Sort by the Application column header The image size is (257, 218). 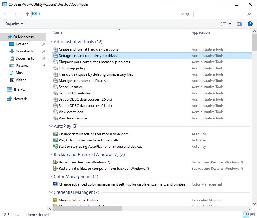201,32
